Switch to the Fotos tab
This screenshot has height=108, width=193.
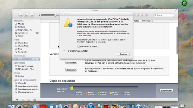136,21
